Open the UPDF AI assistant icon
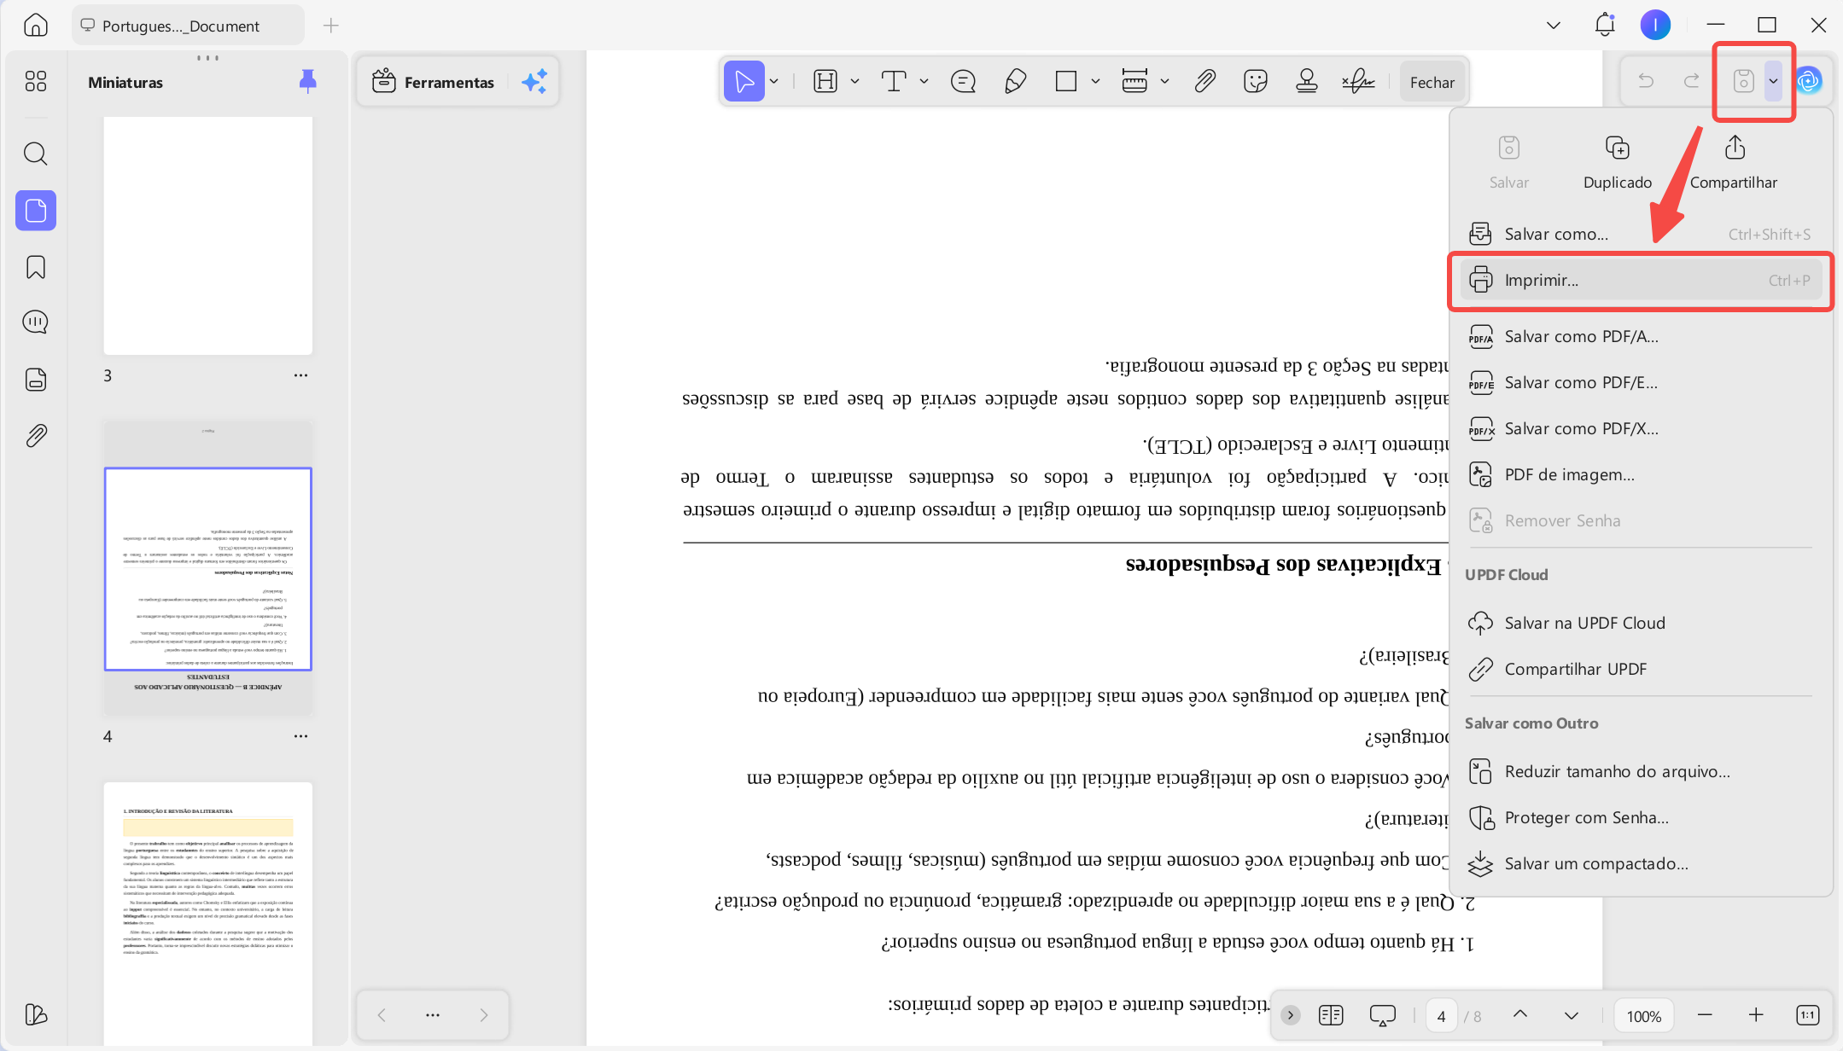The width and height of the screenshot is (1843, 1051). pyautogui.click(x=1809, y=81)
